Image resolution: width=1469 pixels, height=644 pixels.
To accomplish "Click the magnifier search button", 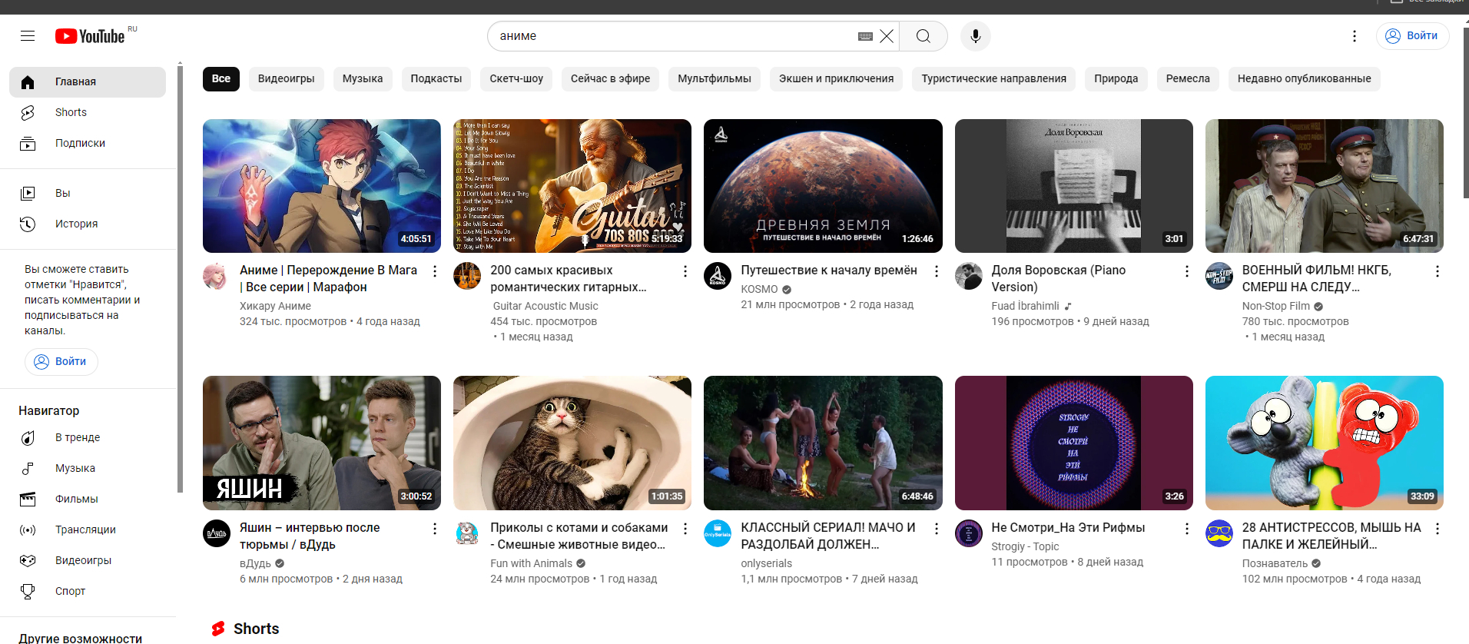I will click(x=923, y=36).
